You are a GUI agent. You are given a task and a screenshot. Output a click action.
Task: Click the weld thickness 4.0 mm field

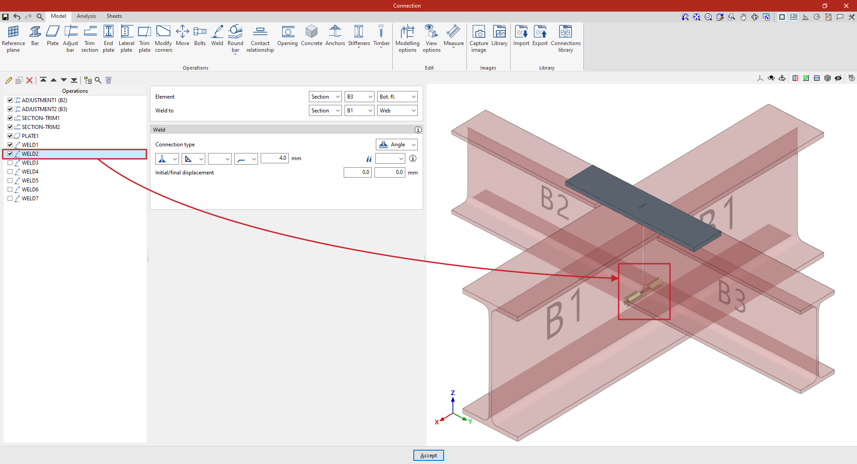(275, 158)
